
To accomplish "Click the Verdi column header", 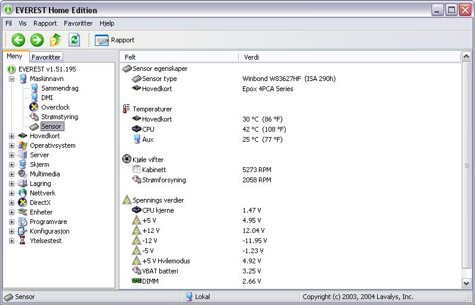I will click(x=350, y=57).
